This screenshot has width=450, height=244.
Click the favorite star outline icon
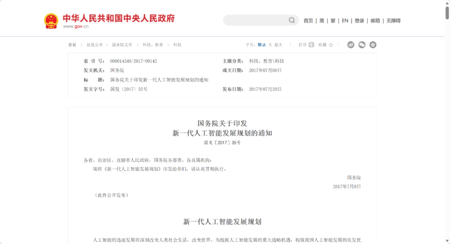pos(331,45)
